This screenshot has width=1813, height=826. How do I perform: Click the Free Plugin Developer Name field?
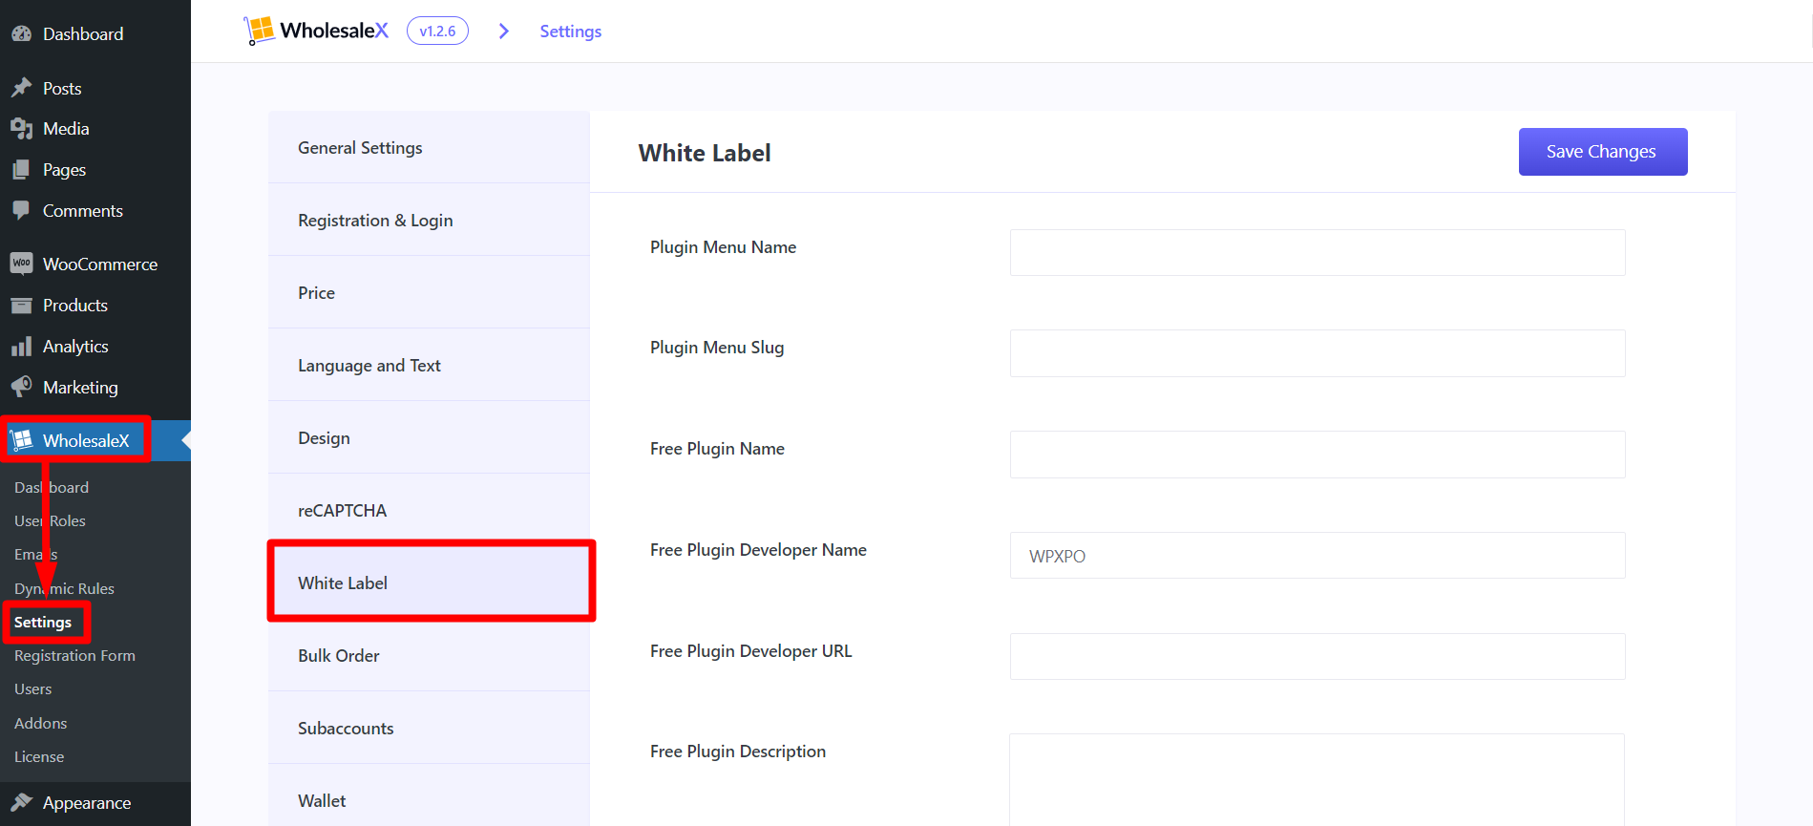1318,555
